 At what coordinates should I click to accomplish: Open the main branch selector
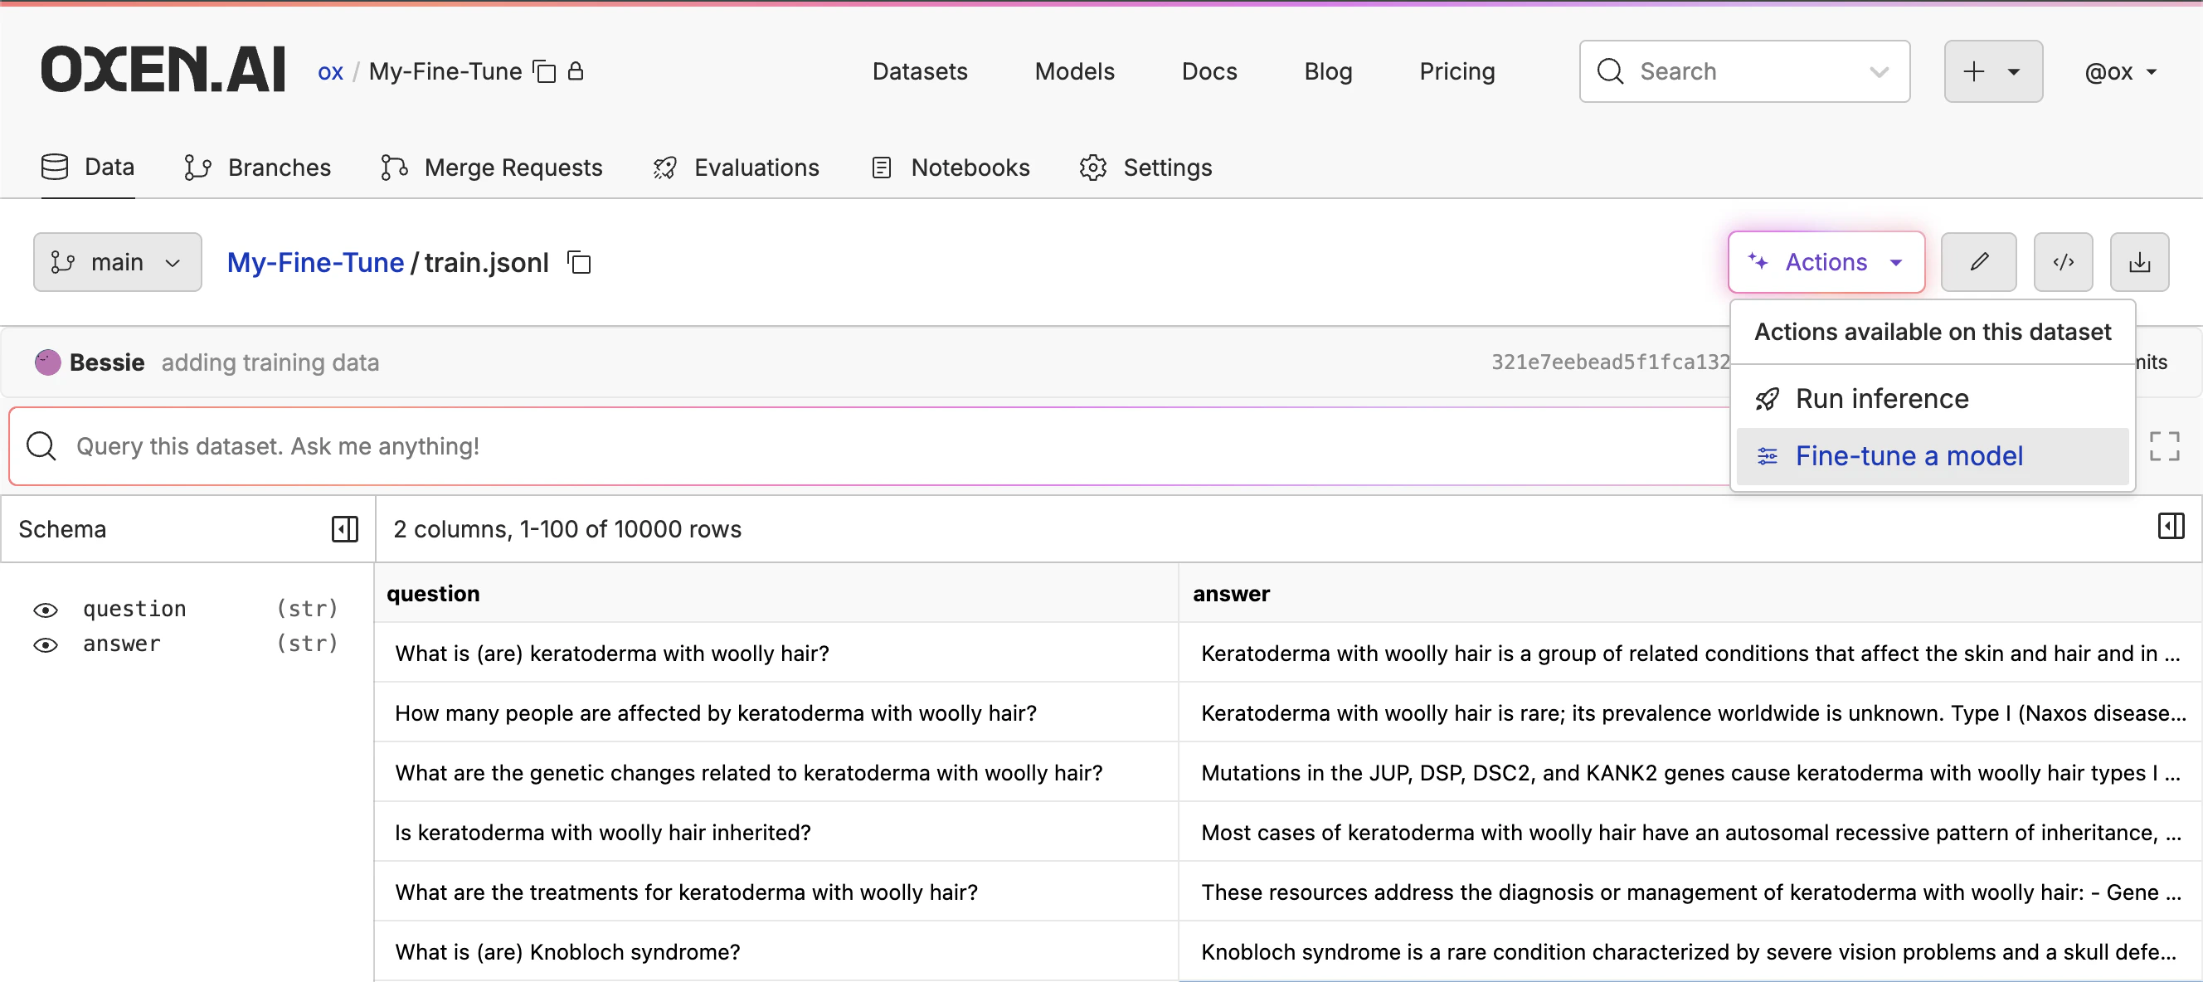pos(117,262)
